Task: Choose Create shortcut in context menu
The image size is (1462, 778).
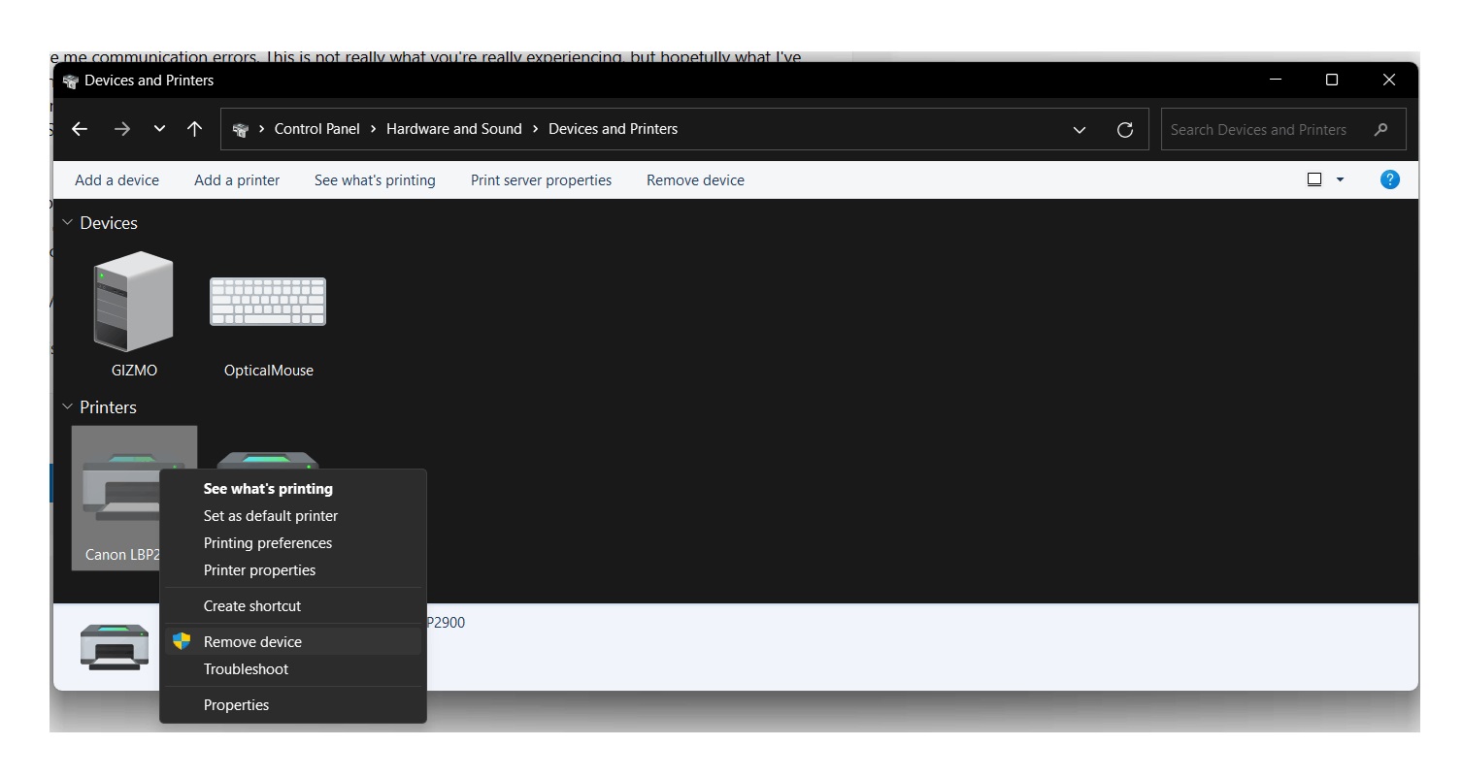Action: point(292,606)
